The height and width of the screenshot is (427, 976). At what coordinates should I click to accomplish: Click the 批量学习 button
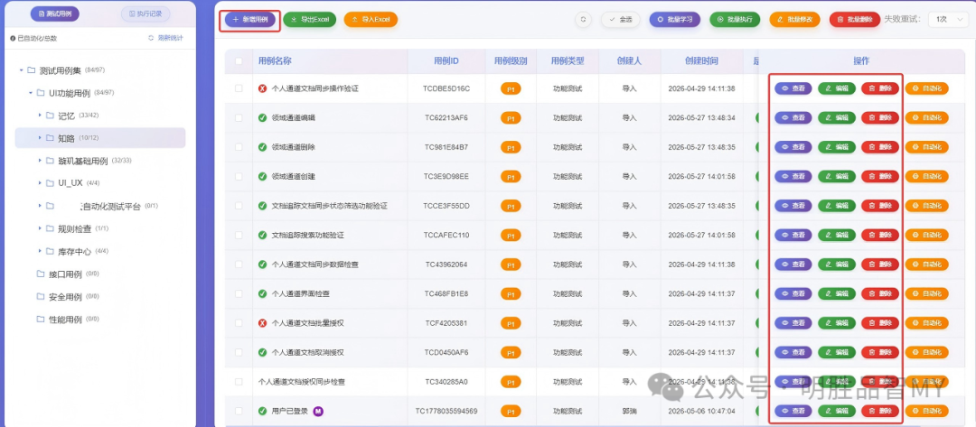pyautogui.click(x=675, y=19)
